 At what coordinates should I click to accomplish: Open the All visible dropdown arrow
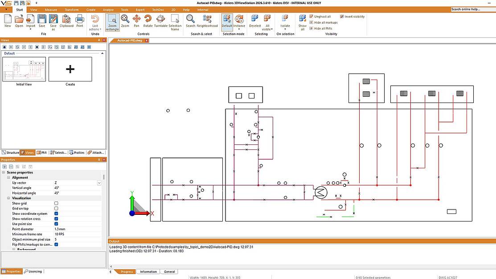point(272,29)
